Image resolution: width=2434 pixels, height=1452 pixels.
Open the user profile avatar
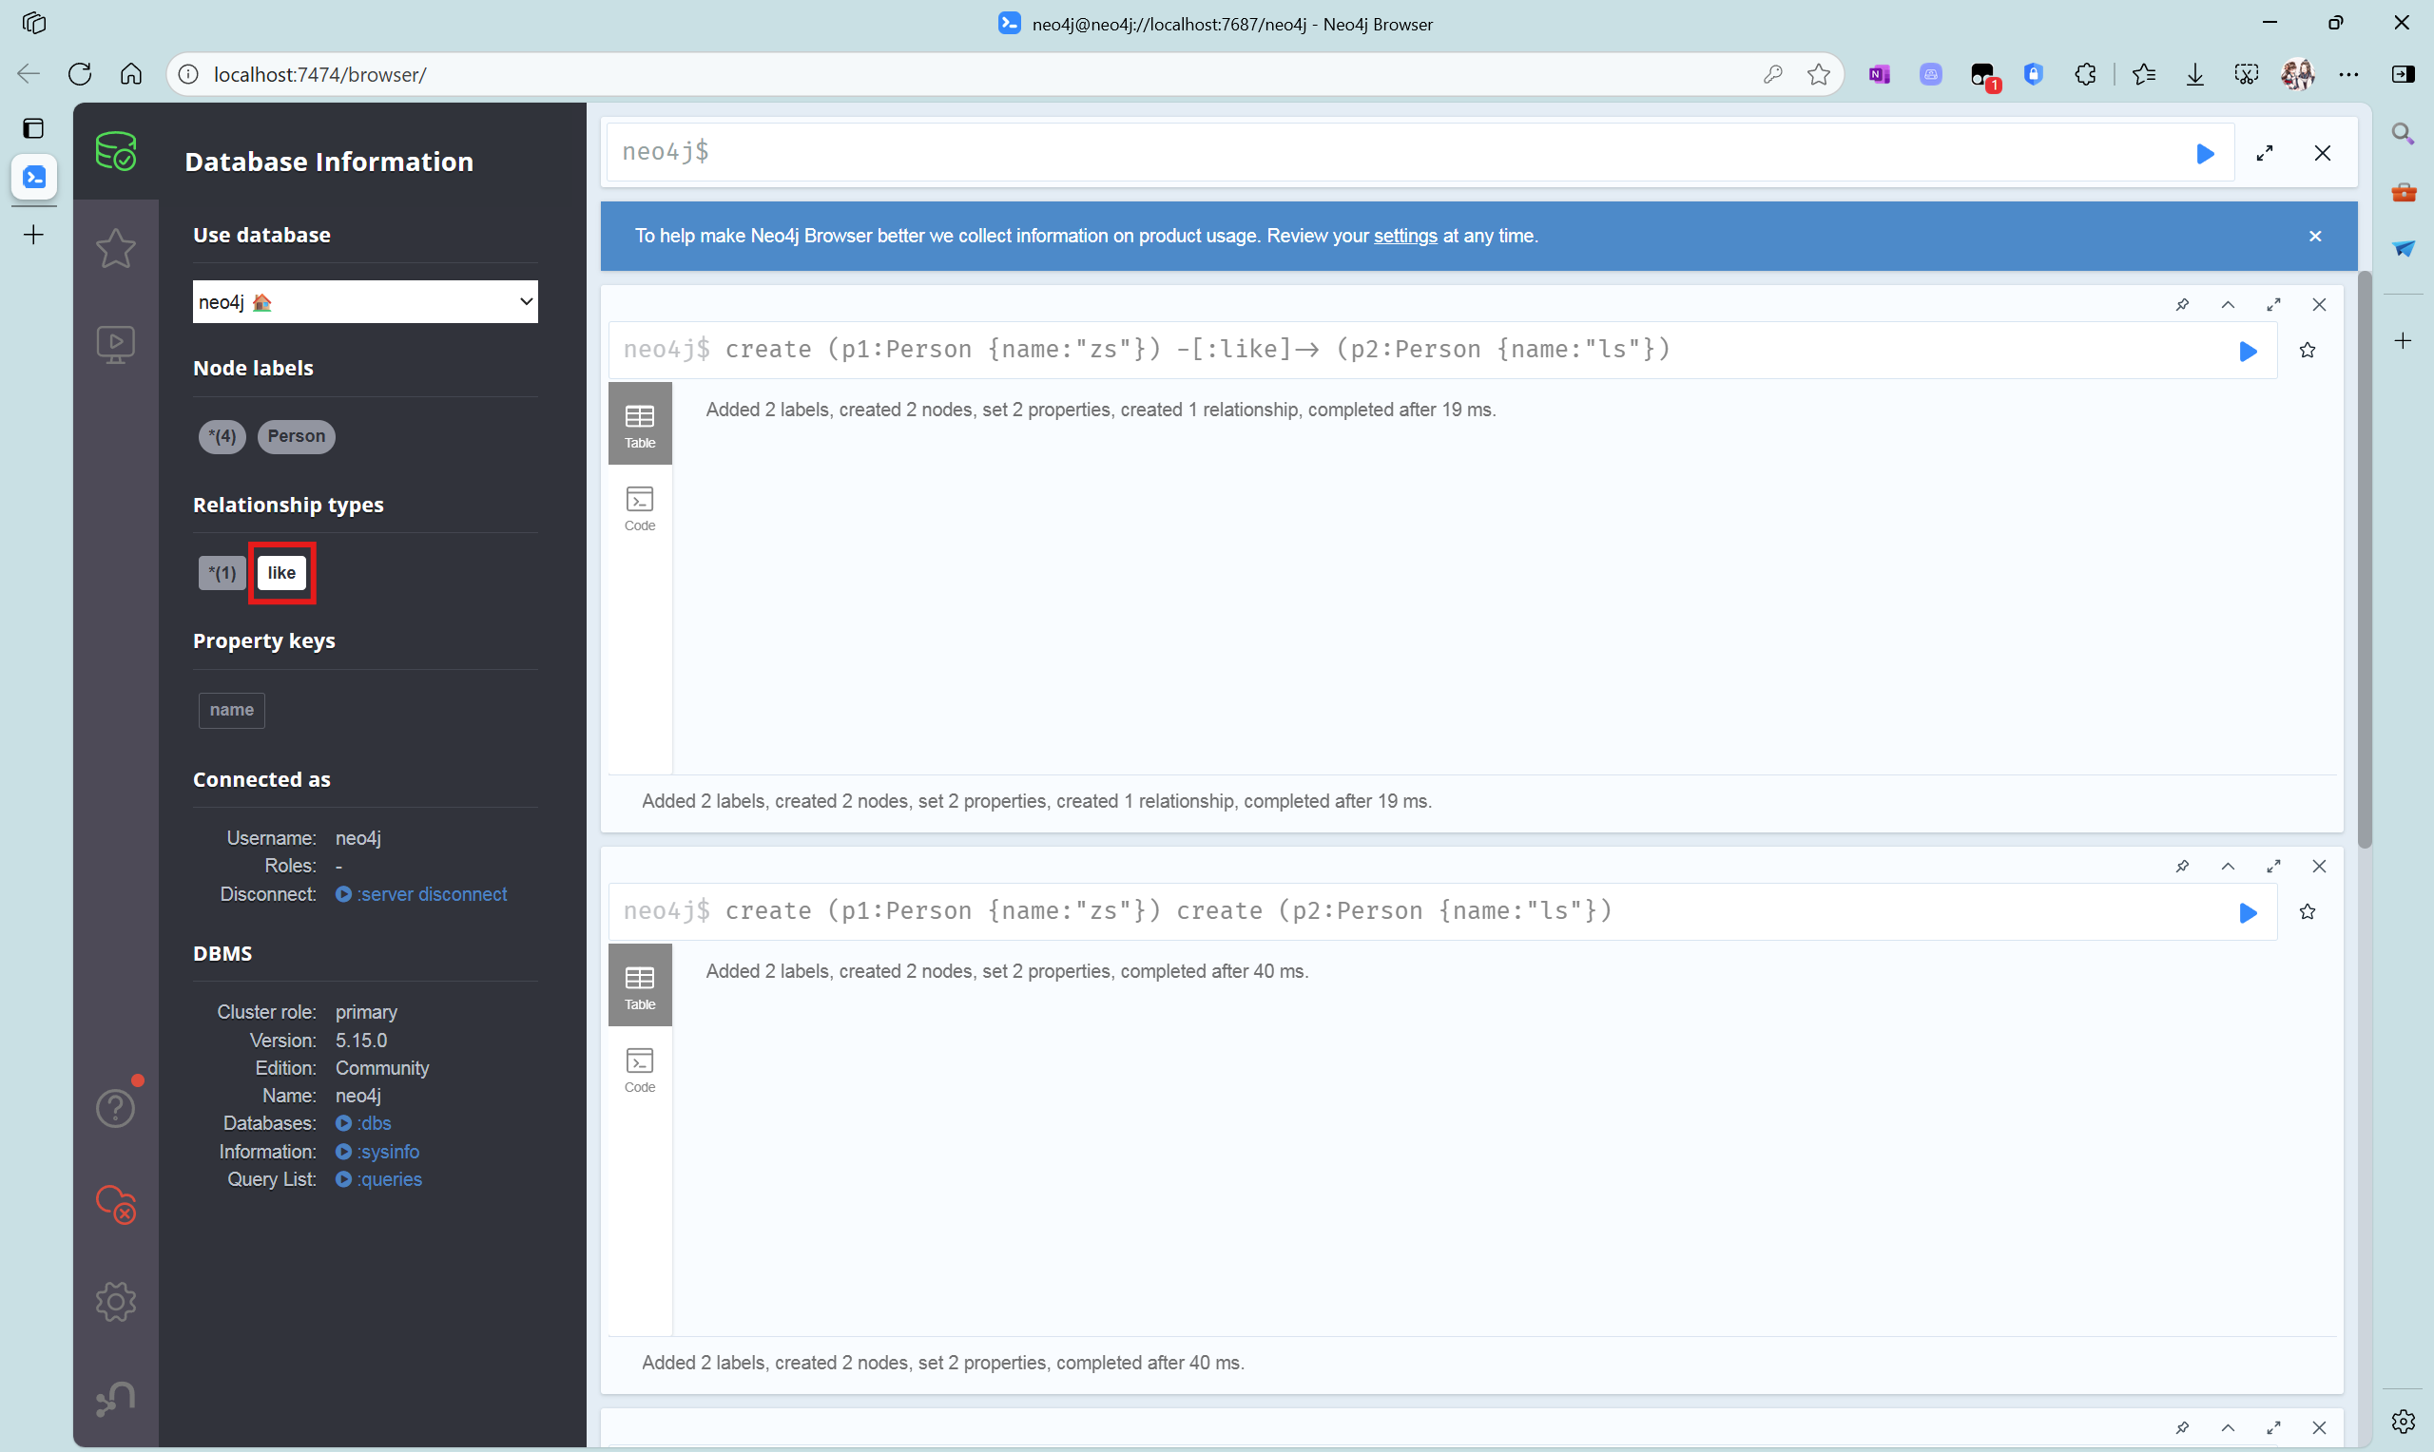[2298, 74]
